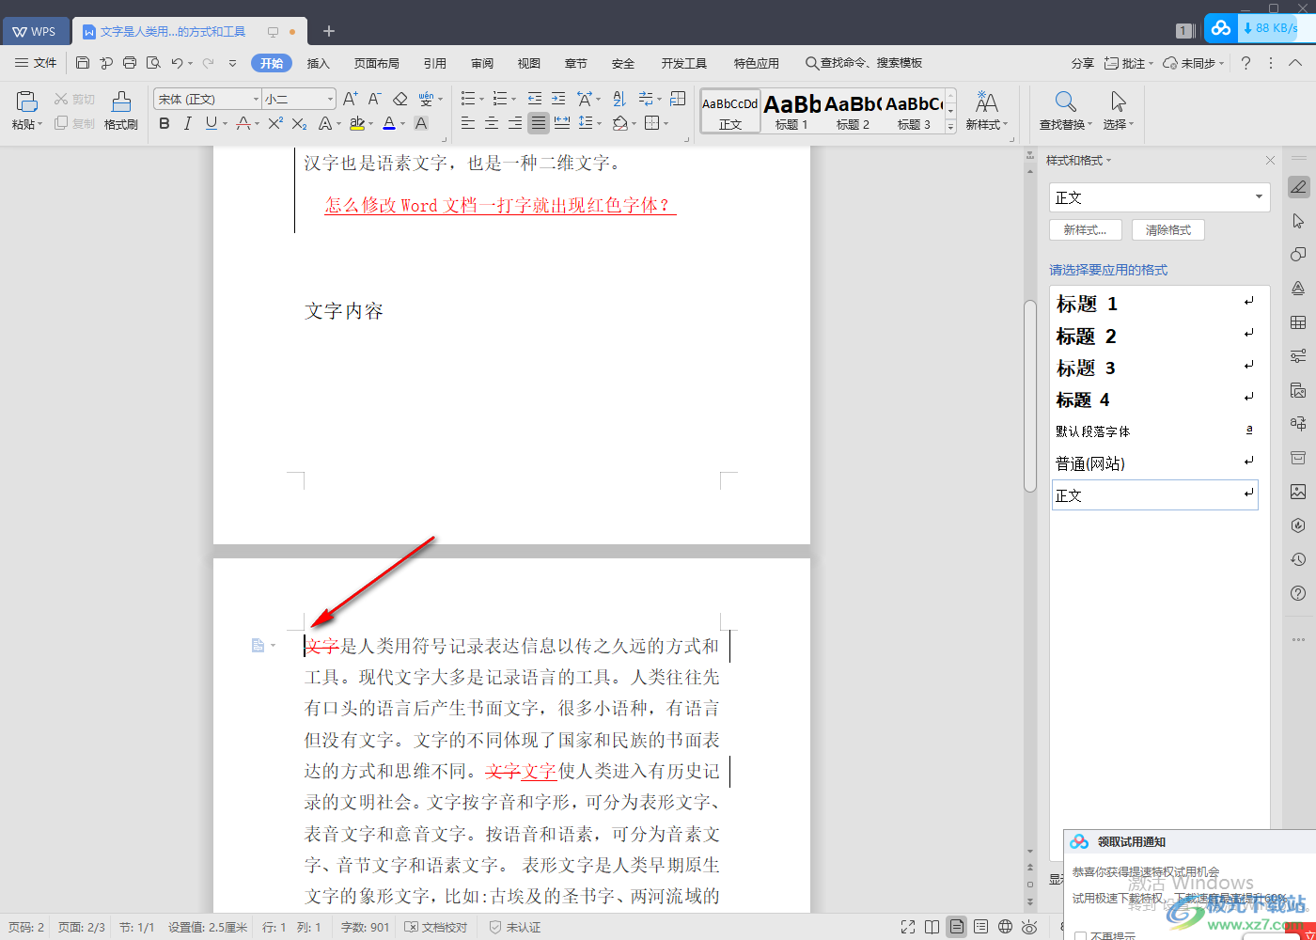
Task: Click the help question mark in right sidebar
Action: point(1298,593)
